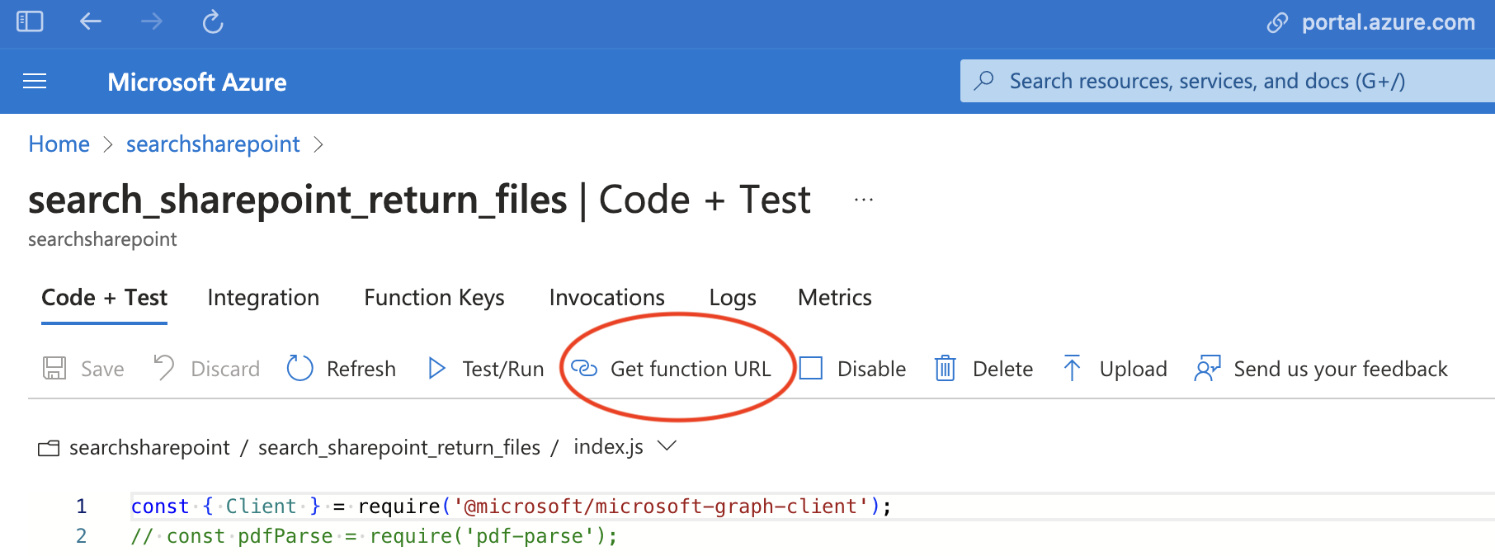Click Get function URL

pos(690,369)
